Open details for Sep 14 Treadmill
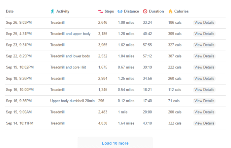 [204, 123]
